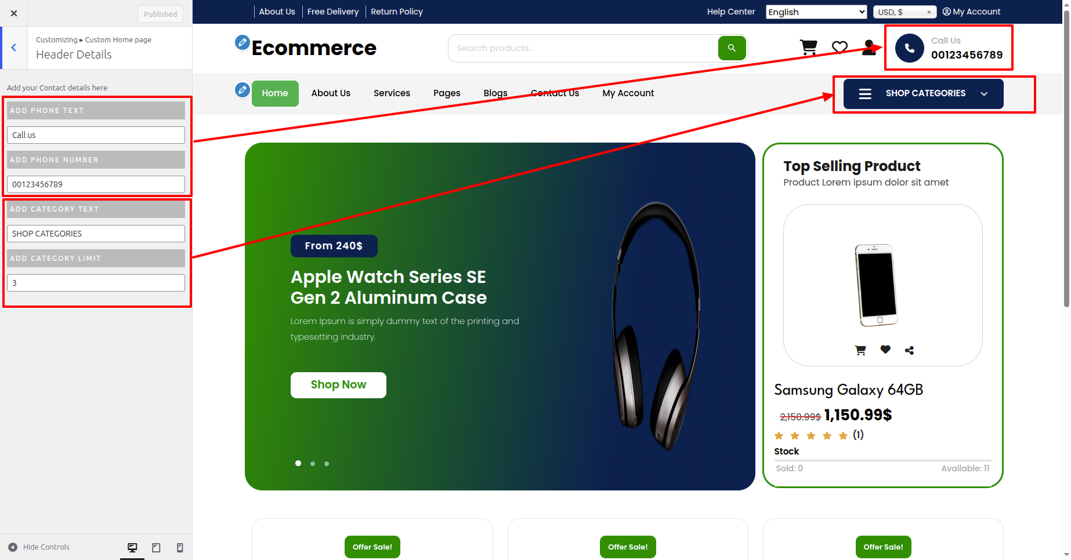Click the edit pencil shortcut beside Home menu
This screenshot has height=560, width=1071.
243,90
